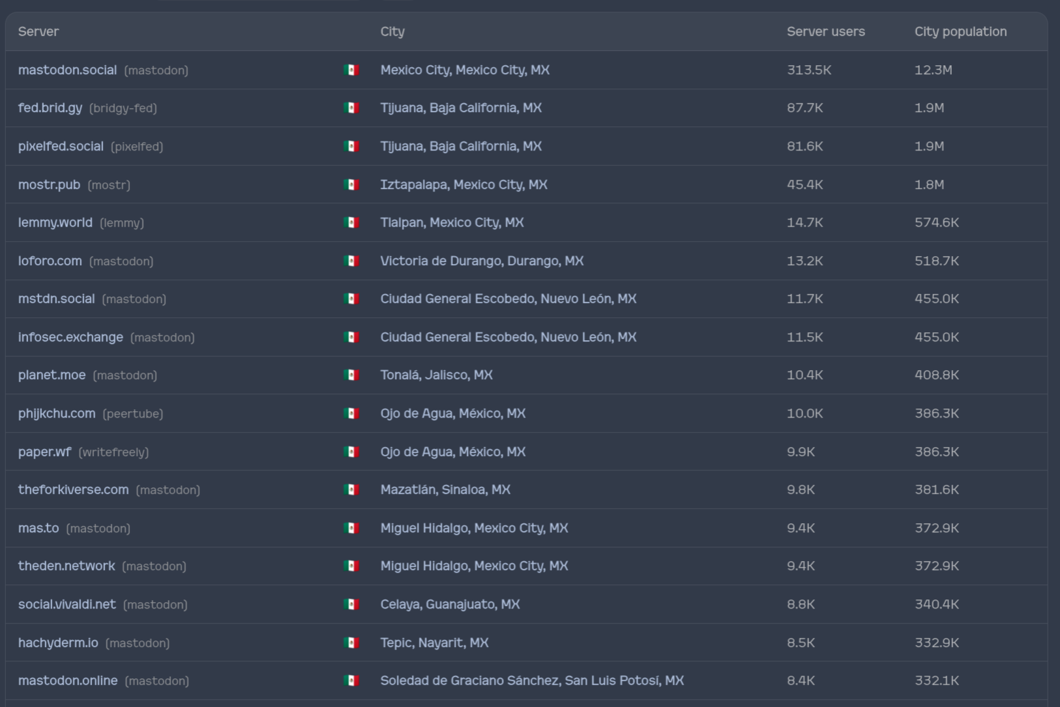This screenshot has width=1060, height=707.
Task: Click Victoria de Durango city entry
Action: point(482,261)
